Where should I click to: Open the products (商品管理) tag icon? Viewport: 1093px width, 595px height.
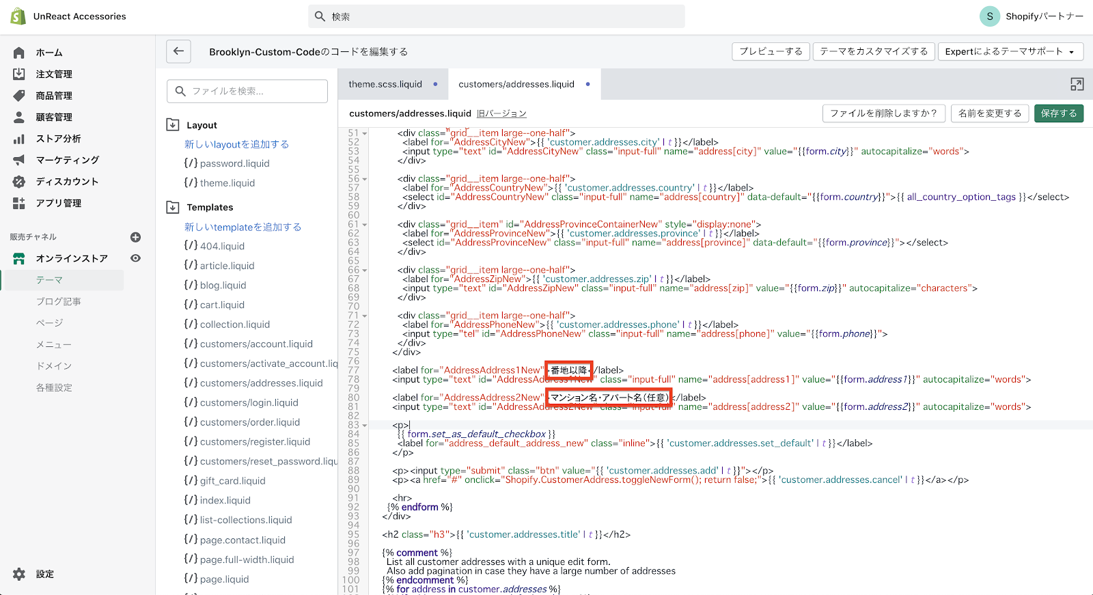pos(19,96)
